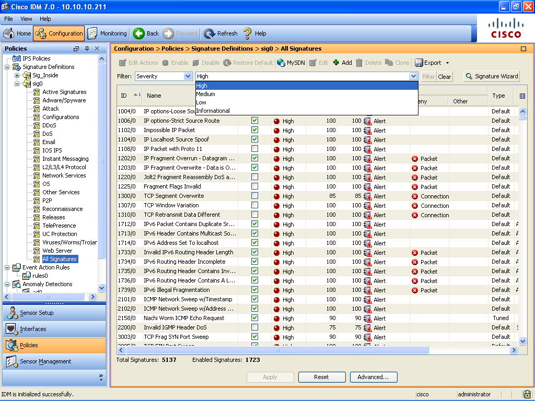Maximize the All Signatures content pane

[524, 49]
